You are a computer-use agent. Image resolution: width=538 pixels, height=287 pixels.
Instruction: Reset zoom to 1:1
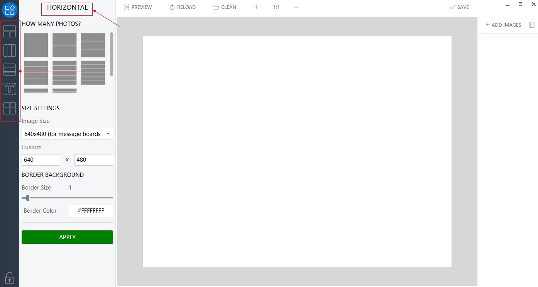click(x=276, y=7)
